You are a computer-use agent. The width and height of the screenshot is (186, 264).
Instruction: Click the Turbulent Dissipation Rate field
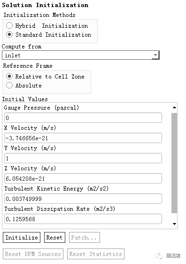83,219
